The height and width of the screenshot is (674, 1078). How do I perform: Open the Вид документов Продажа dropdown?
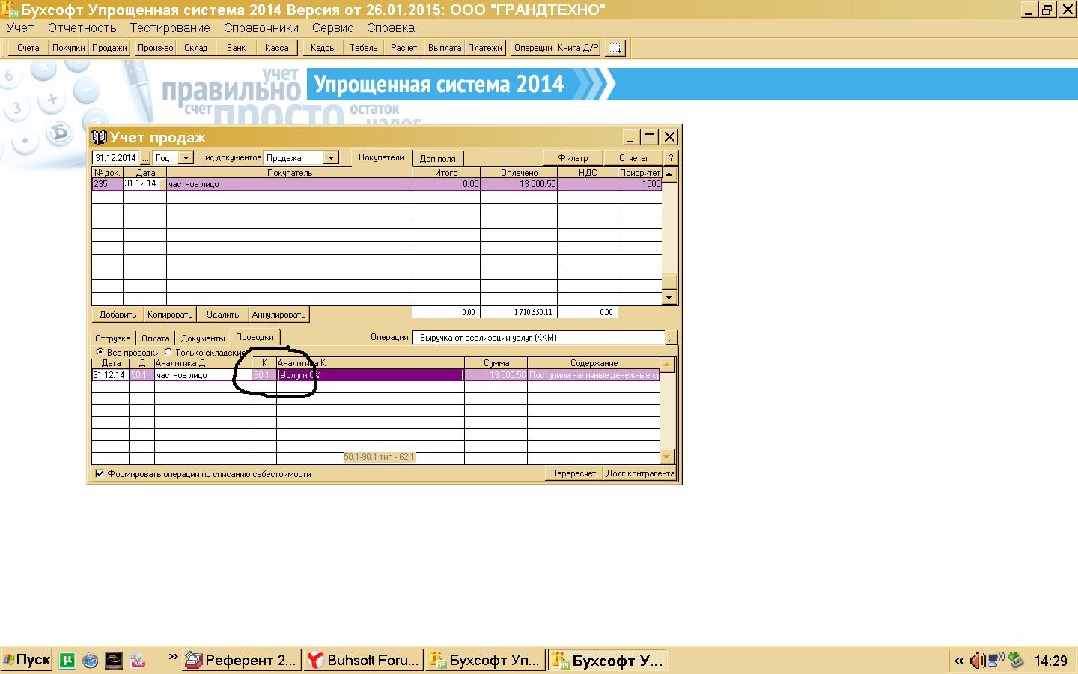[331, 158]
